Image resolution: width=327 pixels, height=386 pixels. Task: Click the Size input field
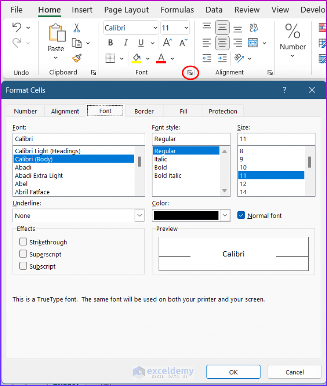coord(276,139)
